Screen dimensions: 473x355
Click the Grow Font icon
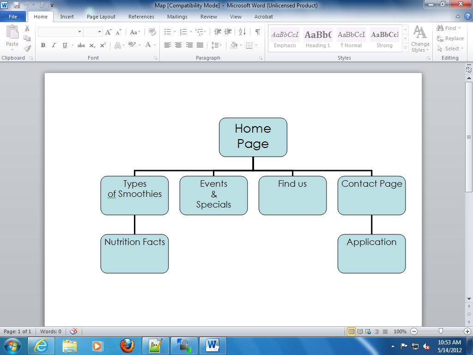pyautogui.click(x=109, y=32)
